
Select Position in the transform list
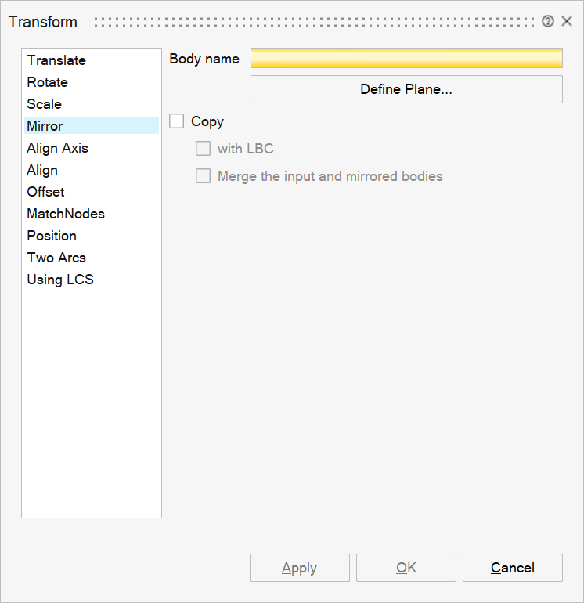(52, 236)
